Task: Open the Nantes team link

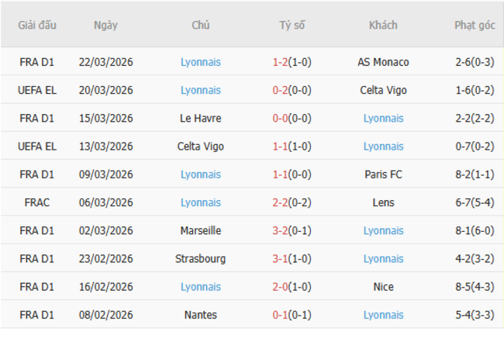Action: pyautogui.click(x=201, y=315)
